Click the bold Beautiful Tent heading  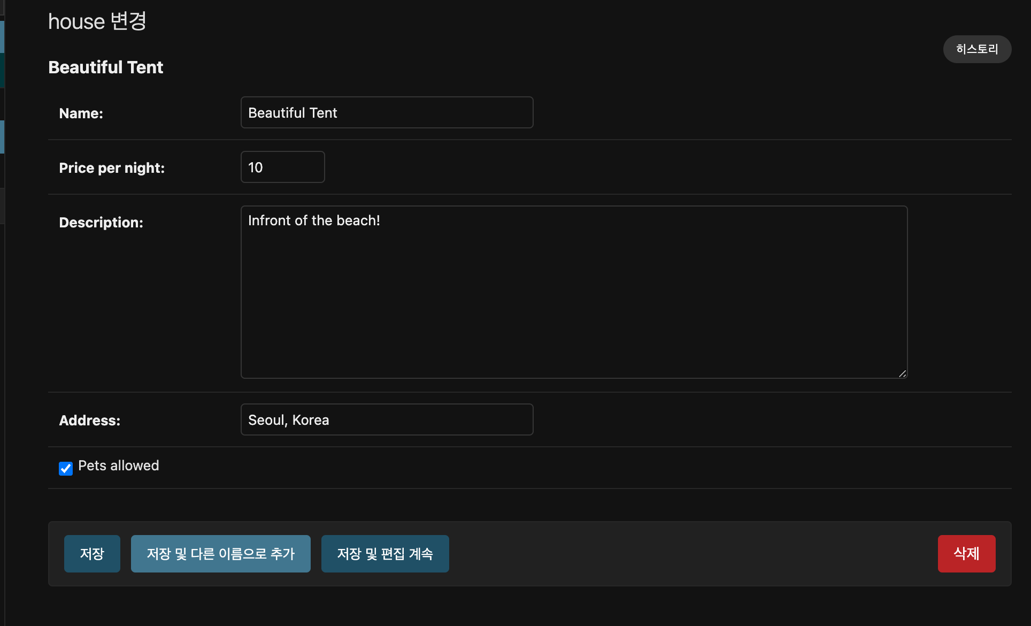(x=105, y=67)
